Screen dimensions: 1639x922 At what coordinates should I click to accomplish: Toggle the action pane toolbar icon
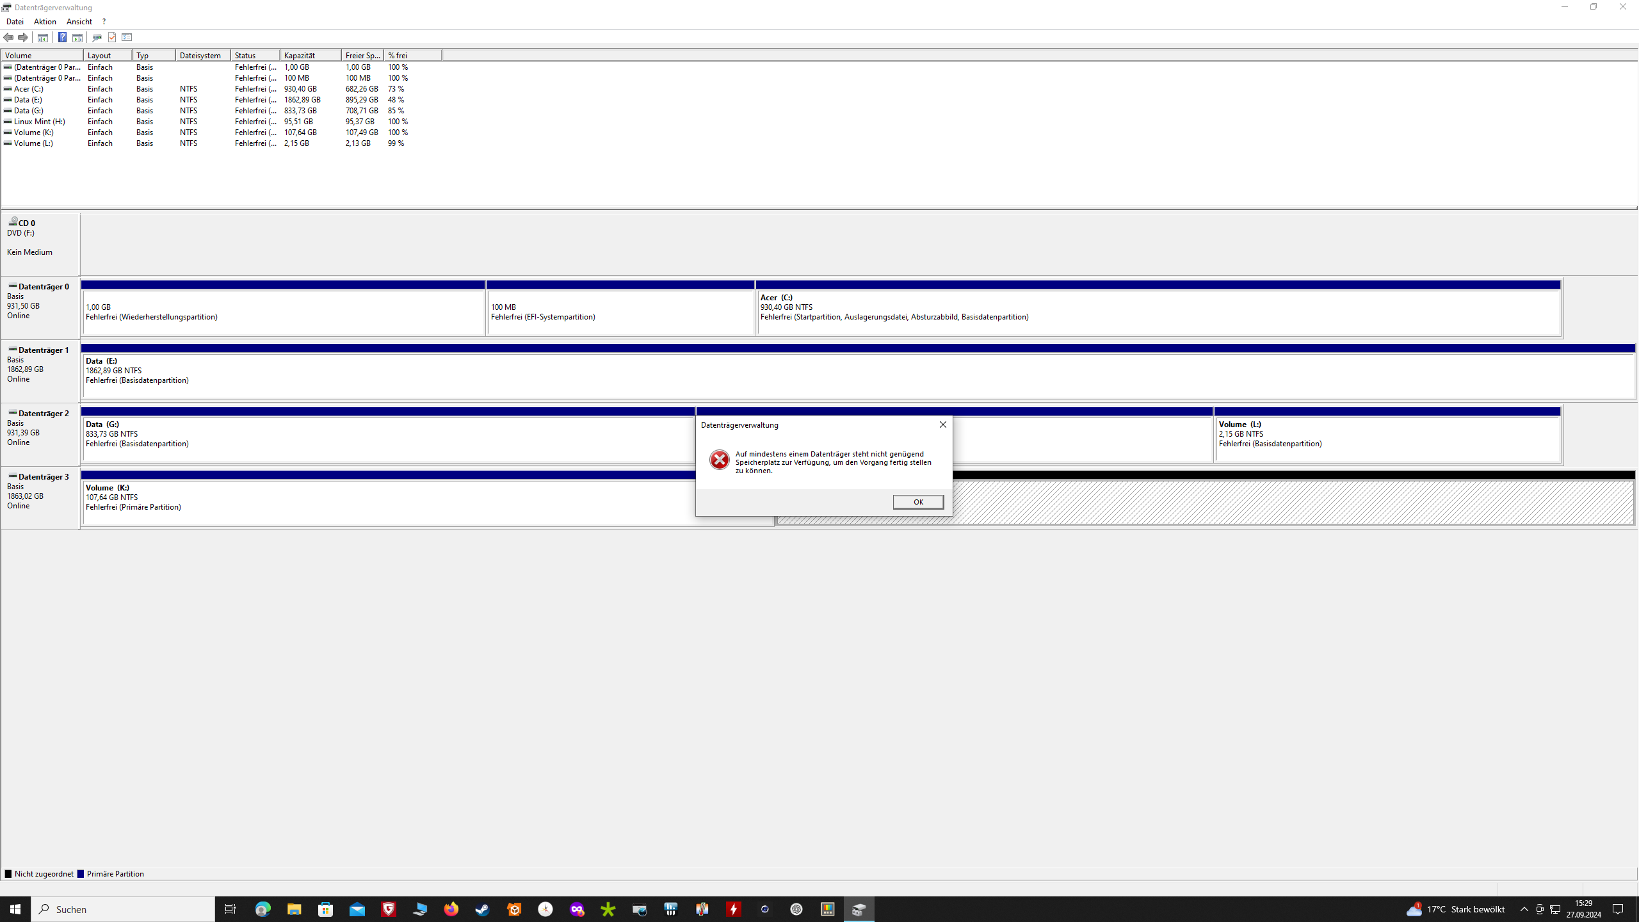click(77, 37)
